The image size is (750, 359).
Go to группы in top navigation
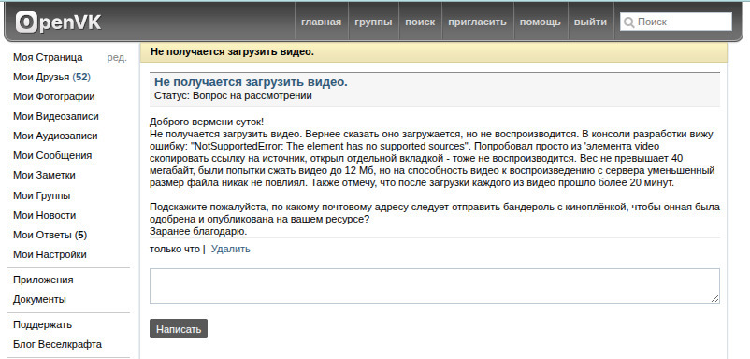(x=373, y=22)
